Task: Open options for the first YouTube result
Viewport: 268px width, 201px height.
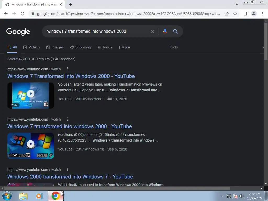Action: pyautogui.click(x=68, y=69)
